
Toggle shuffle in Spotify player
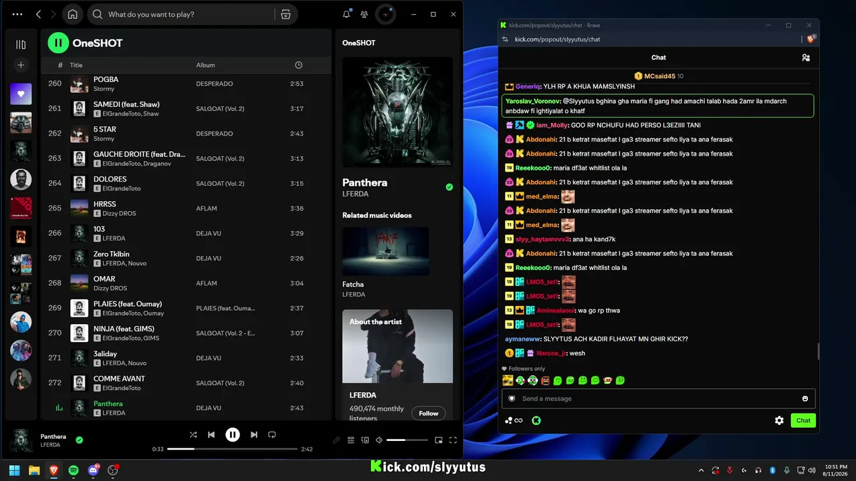[193, 434]
